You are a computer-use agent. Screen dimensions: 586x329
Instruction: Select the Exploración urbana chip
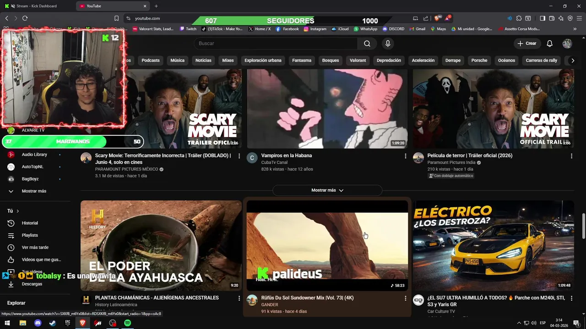(263, 60)
